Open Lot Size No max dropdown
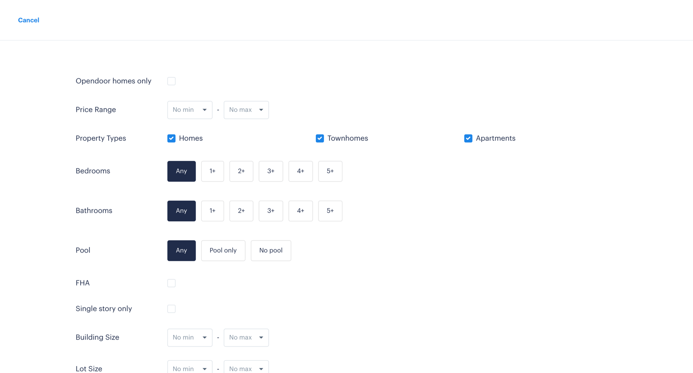This screenshot has width=693, height=373. tap(246, 367)
